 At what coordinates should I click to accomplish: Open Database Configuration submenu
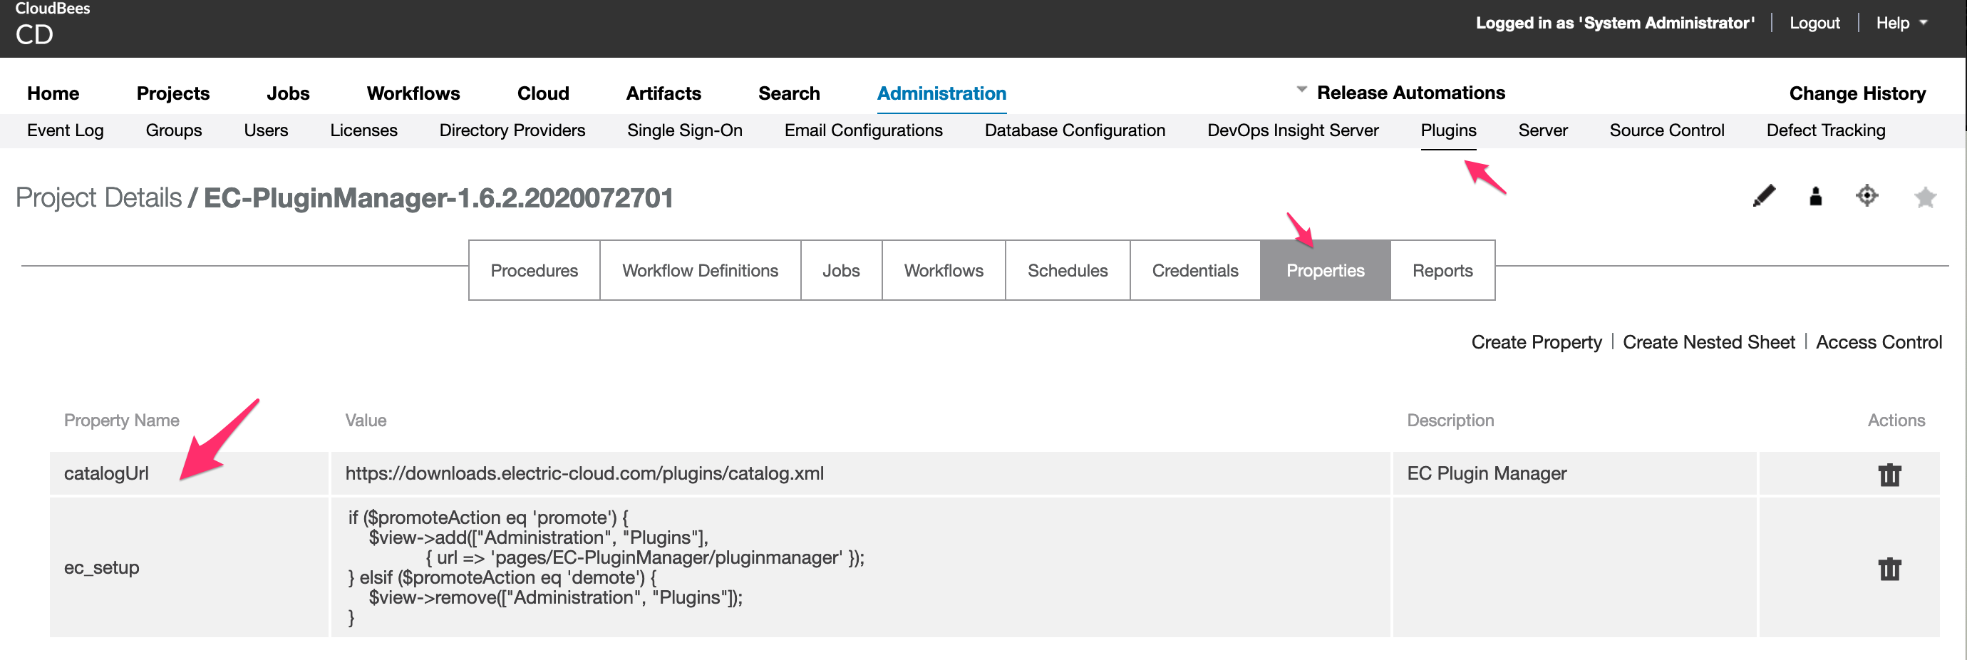tap(1075, 130)
